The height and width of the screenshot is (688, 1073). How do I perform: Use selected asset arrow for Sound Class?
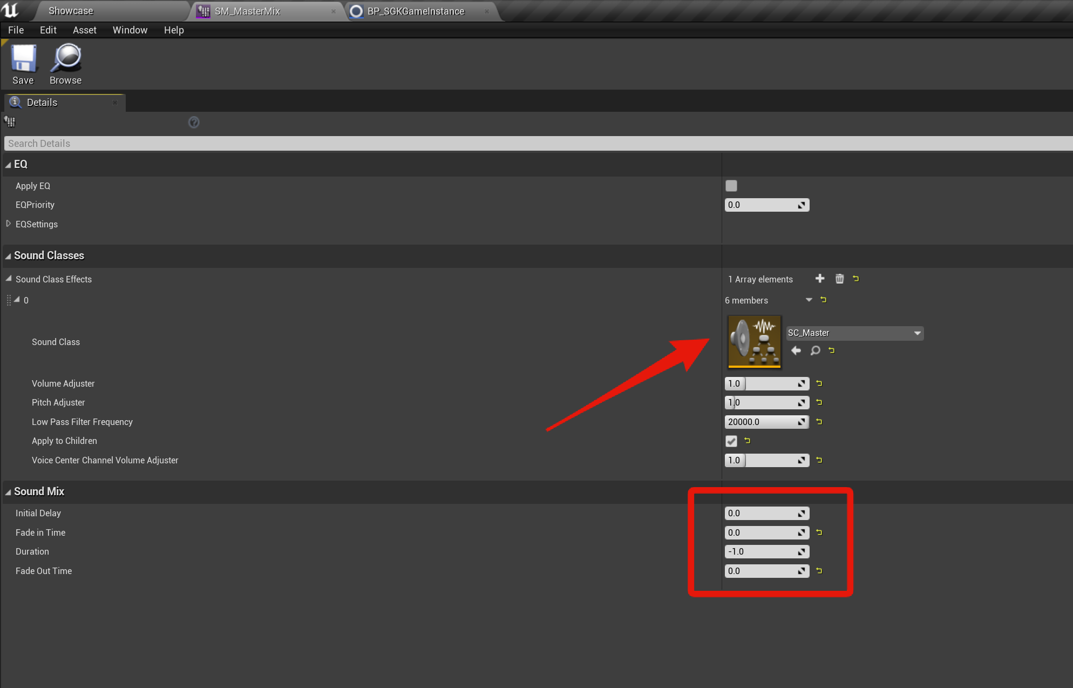(x=796, y=350)
